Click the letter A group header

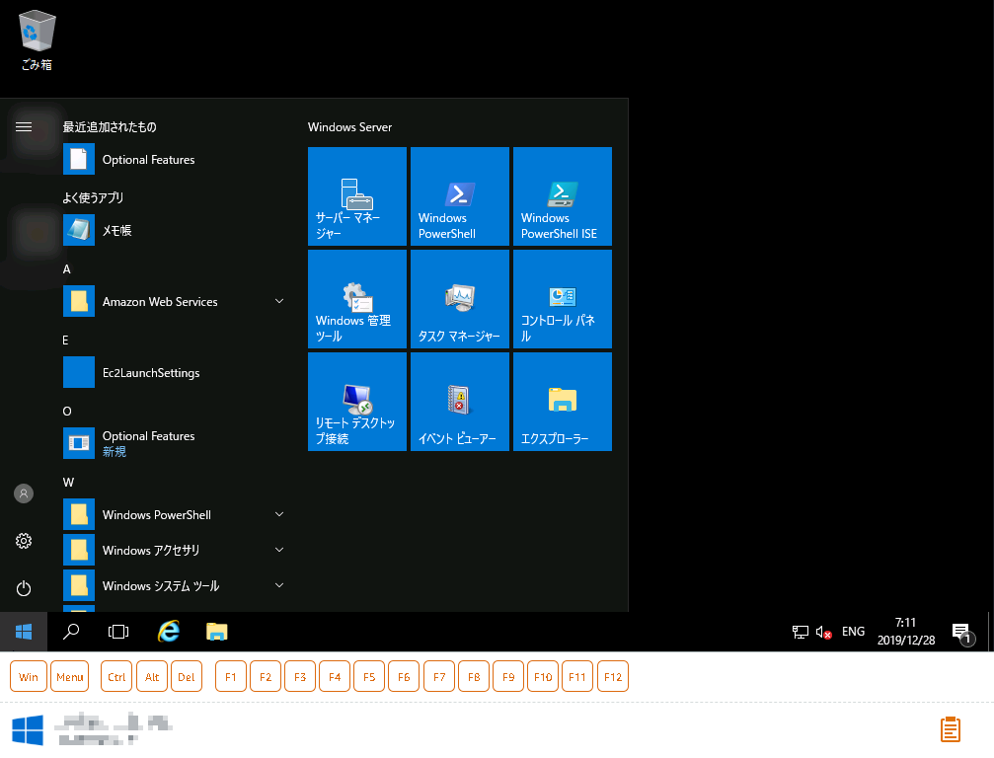(x=66, y=269)
